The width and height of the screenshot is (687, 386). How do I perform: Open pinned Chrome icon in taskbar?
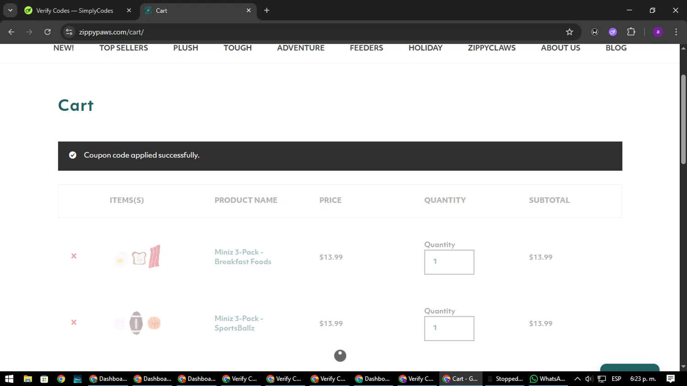(x=61, y=379)
